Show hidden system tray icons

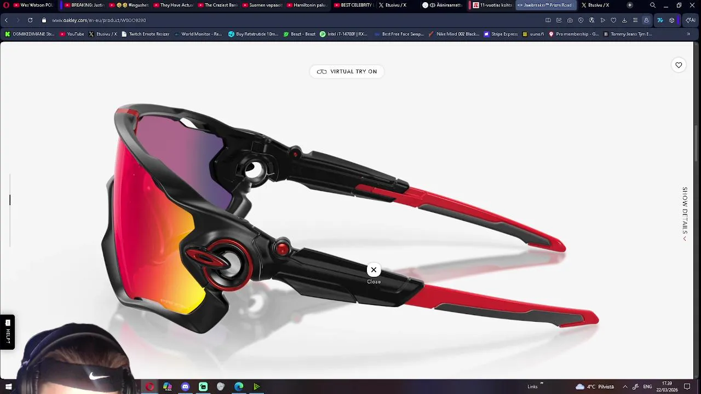625,387
